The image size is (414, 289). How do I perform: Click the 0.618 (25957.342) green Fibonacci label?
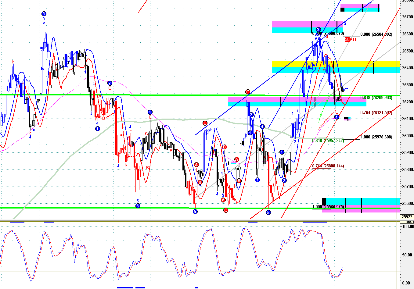click(x=328, y=141)
